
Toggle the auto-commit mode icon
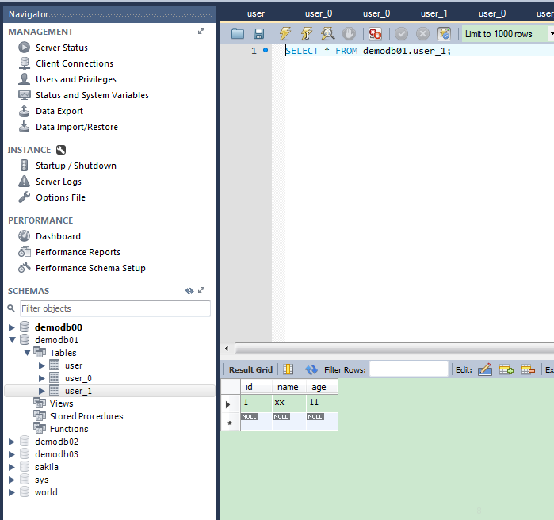(444, 34)
